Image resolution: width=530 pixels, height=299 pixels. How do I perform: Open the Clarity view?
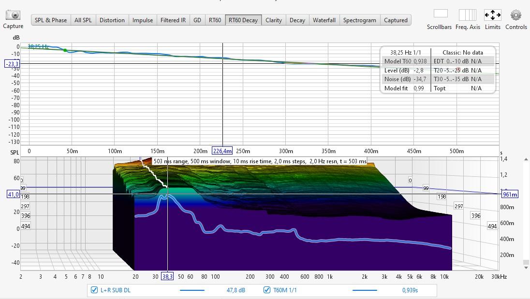(274, 20)
